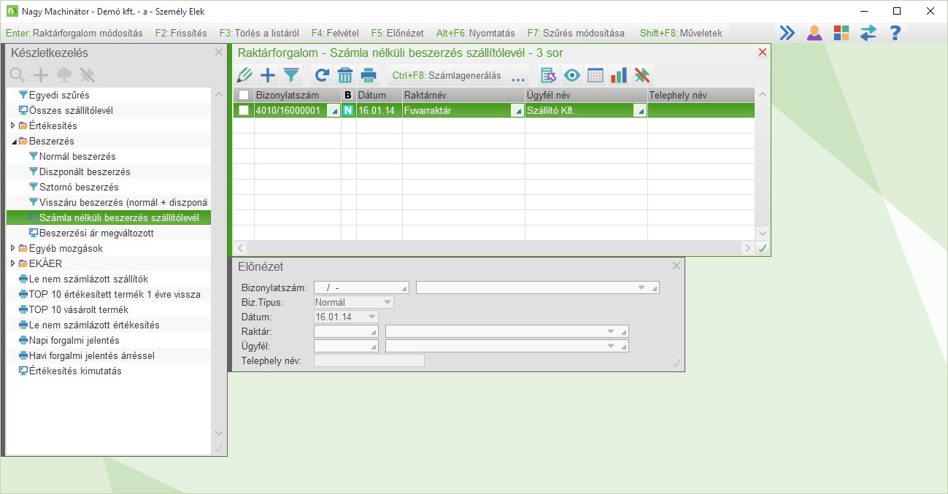This screenshot has width=948, height=494.
Task: Select Beszerzési ár megváltozott item
Action: 96,233
